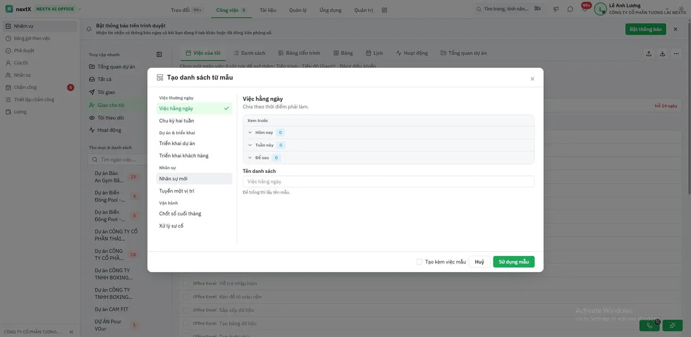691x337 pixels.
Task: Click the Sử dụng mẫu button
Action: (514, 261)
